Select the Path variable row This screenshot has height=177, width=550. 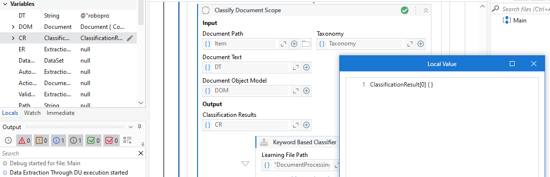(69, 105)
